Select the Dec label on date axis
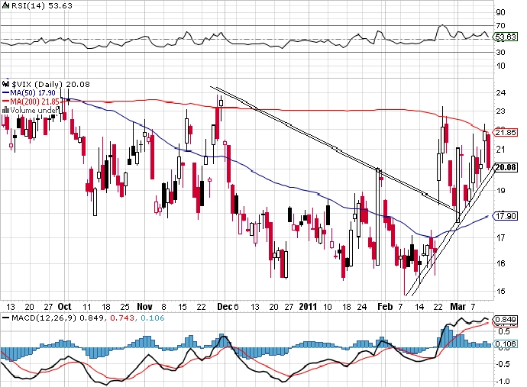The image size is (527, 387). click(x=225, y=306)
